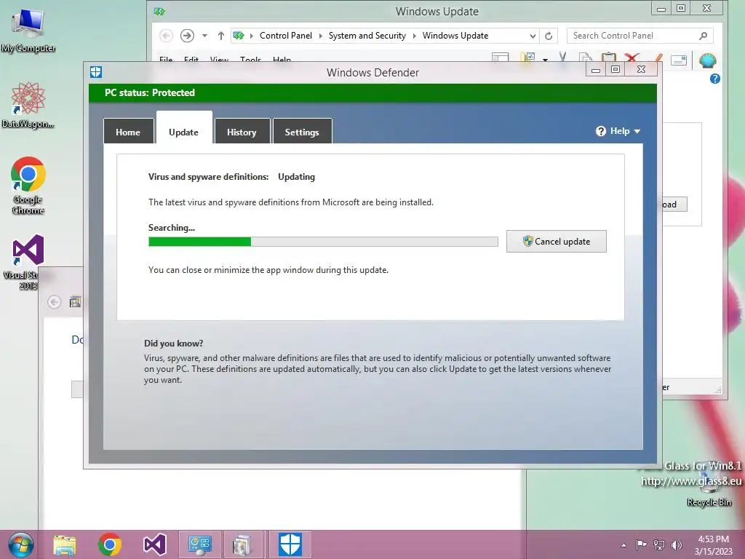Click the volume speaker tray icon

[x=677, y=544]
